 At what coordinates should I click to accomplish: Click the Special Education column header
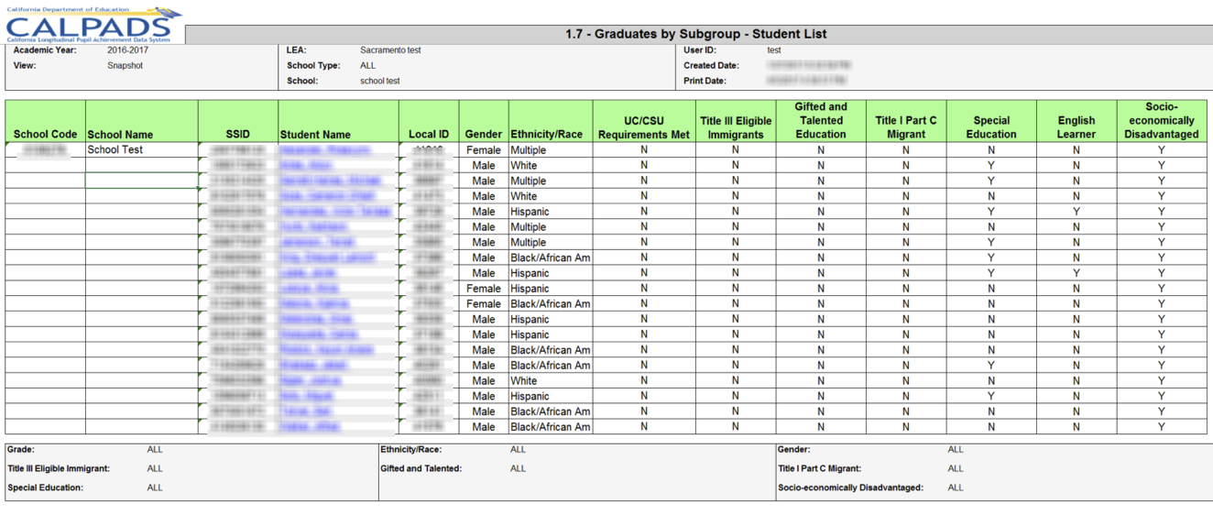(x=990, y=127)
